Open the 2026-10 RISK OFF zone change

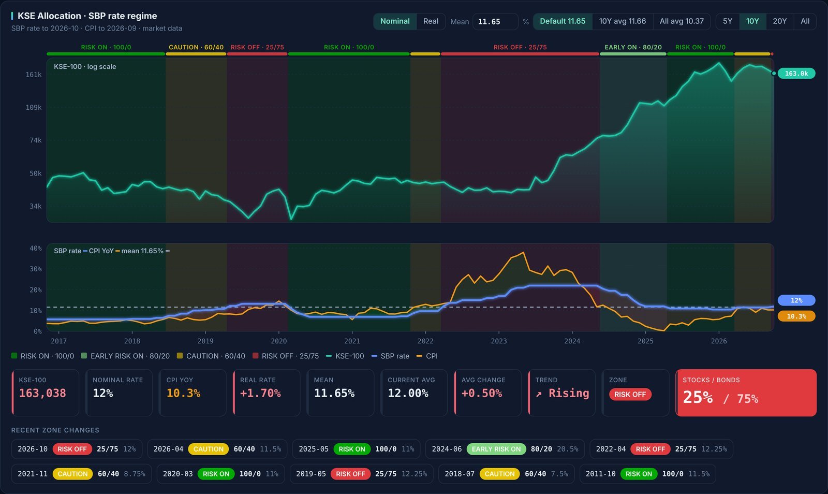(77, 449)
